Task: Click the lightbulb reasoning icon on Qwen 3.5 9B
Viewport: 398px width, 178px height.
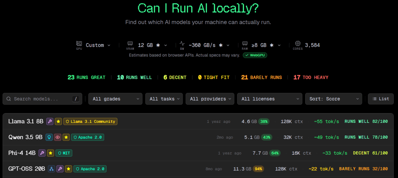Action: pyautogui.click(x=49, y=137)
